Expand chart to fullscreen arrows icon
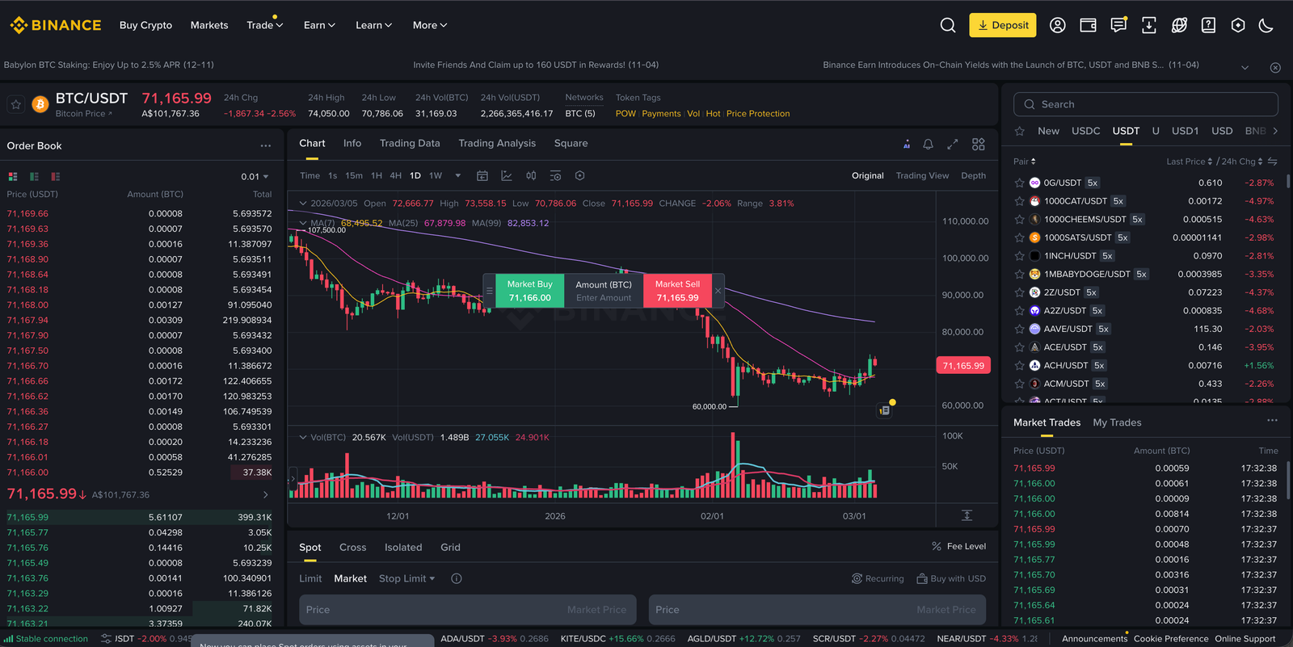Screen dimensions: 1293x647 [953, 144]
